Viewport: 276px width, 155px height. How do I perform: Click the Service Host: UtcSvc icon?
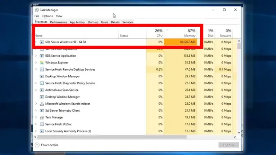(x=42, y=124)
